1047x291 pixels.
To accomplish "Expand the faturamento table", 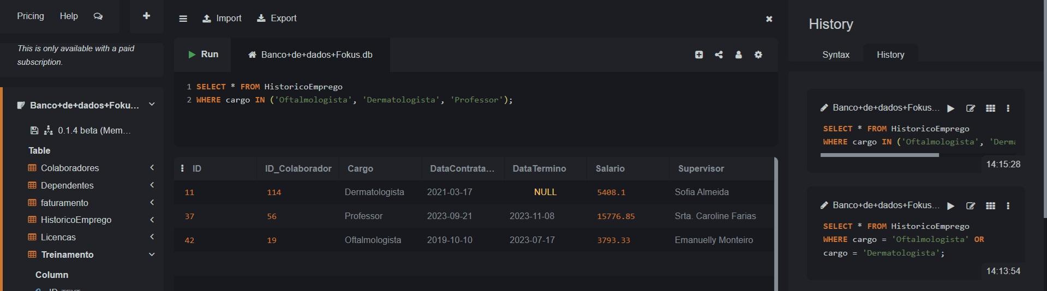I will click(152, 203).
